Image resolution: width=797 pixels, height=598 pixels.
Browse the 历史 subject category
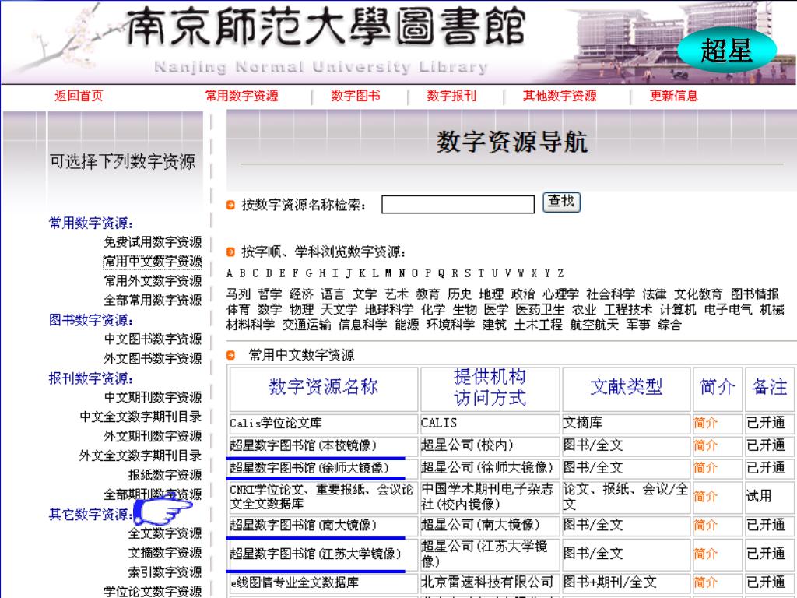[x=459, y=294]
